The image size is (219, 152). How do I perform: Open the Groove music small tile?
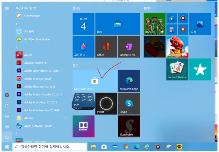click(183, 18)
